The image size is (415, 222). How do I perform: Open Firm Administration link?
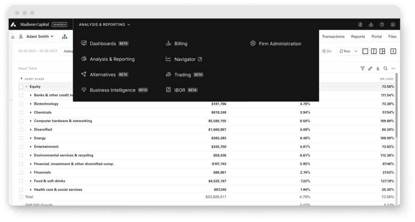coord(279,44)
